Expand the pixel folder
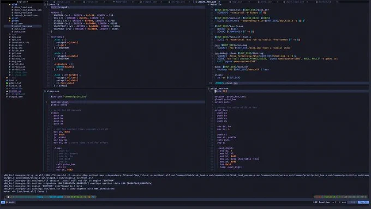The height and width of the screenshot is (209, 371). pos(15,18)
